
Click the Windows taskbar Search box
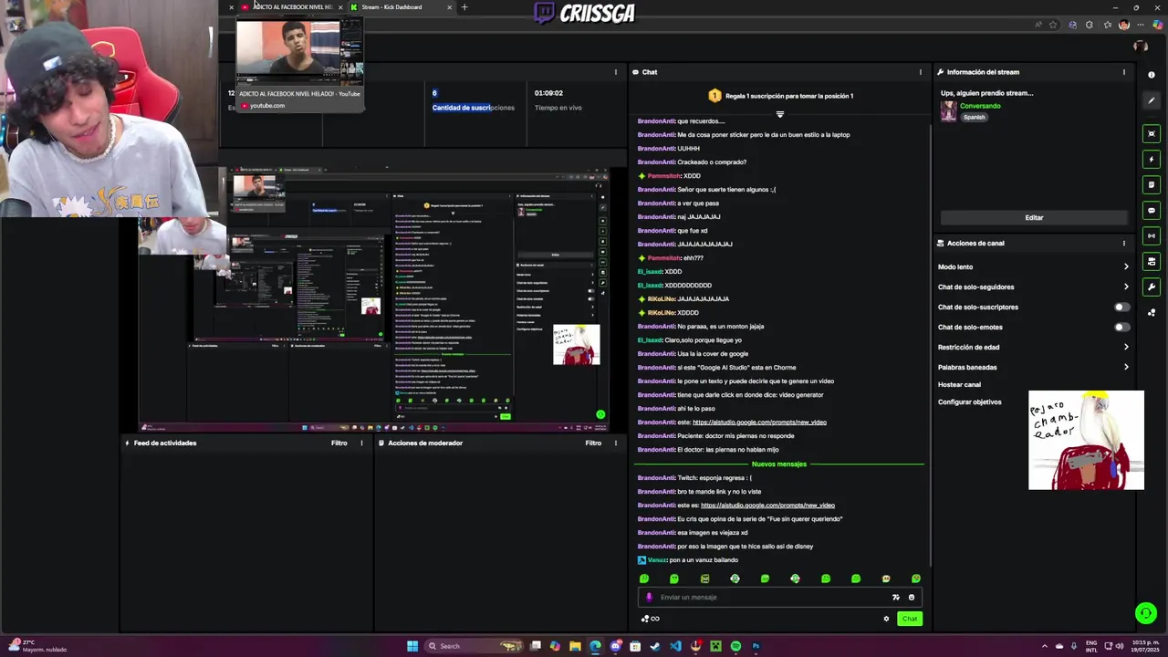click(x=474, y=646)
